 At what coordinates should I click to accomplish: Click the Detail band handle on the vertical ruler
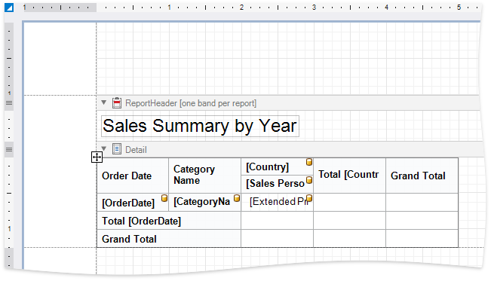[x=9, y=150]
